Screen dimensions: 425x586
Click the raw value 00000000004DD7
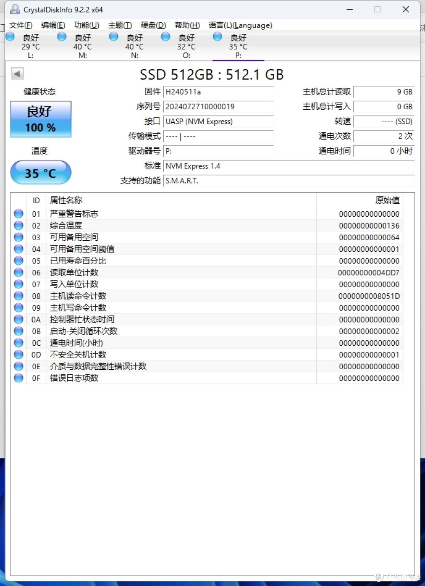pos(369,273)
